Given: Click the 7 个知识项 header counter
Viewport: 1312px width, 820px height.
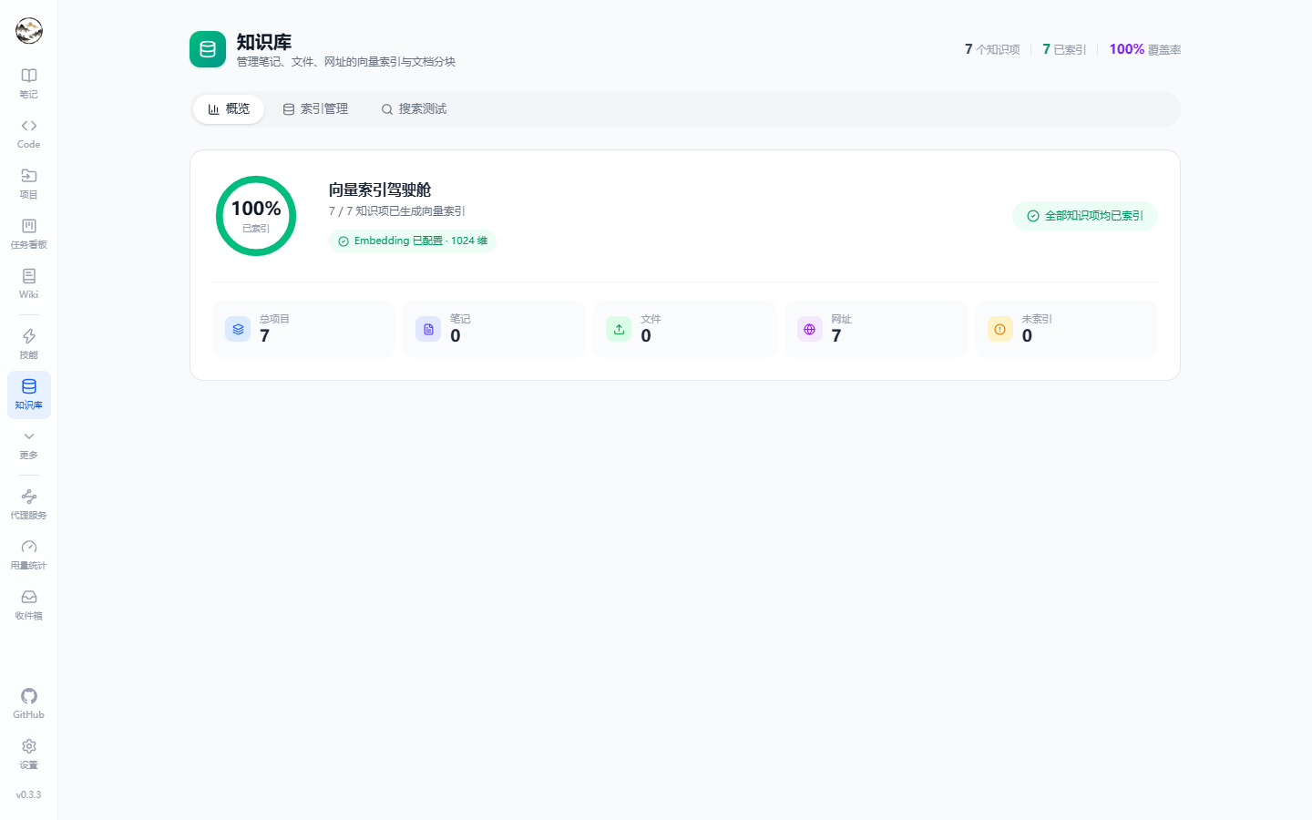Looking at the screenshot, I should pos(992,49).
